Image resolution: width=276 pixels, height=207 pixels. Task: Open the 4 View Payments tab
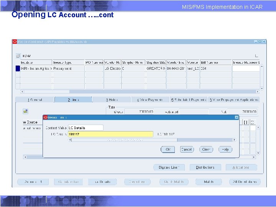pyautogui.click(x=150, y=100)
